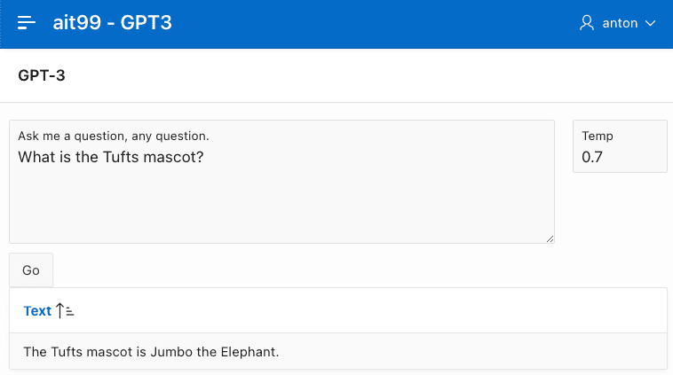Open the hamburger navigation menu

coord(27,23)
